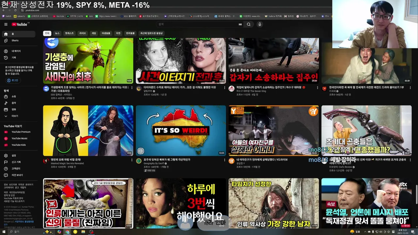
Task: Select the 팟캐스트 filter chip
Action: 69,33
